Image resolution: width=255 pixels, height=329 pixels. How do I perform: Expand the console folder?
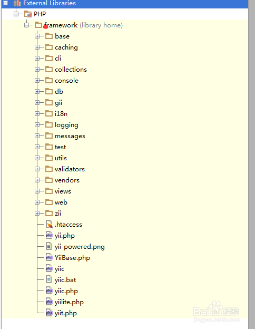[37, 81]
